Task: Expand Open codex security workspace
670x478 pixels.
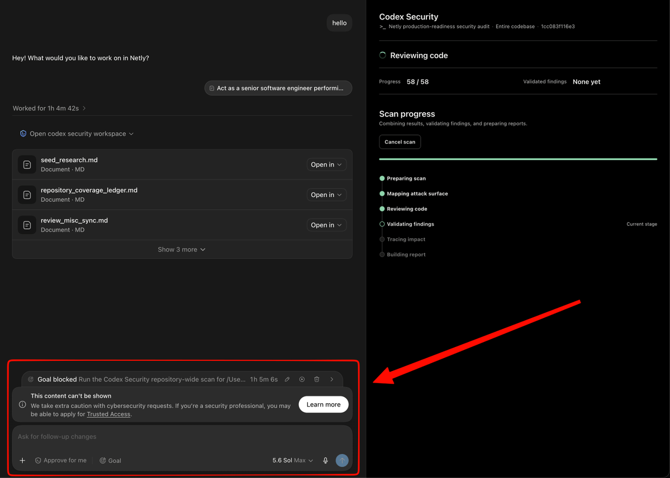Action: (77, 133)
